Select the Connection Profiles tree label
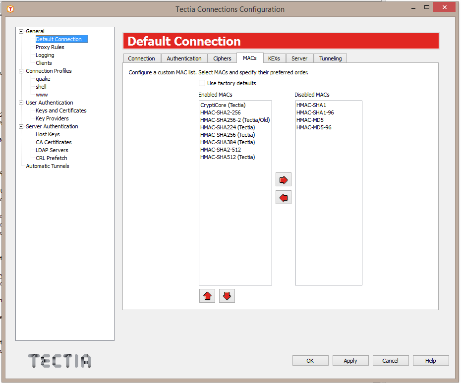 pyautogui.click(x=49, y=71)
